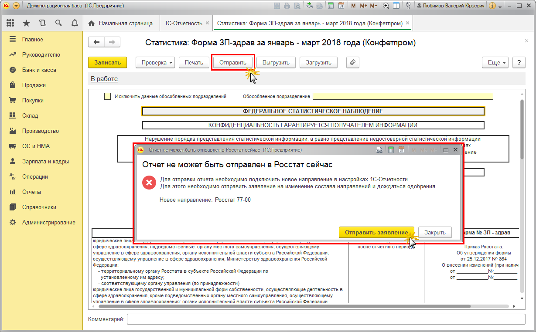Image resolution: width=536 pixels, height=332 pixels.
Task: Close the report form with the x near the form title
Action: tap(526, 41)
